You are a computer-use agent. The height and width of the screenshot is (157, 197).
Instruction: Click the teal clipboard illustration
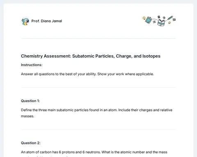click(x=149, y=20)
